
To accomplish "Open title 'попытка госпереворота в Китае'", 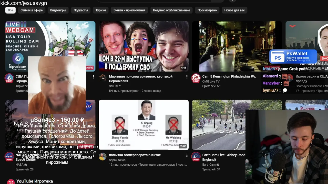I will point(135,155).
